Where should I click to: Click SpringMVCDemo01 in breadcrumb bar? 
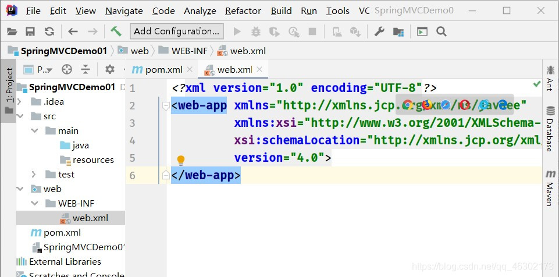click(58, 51)
